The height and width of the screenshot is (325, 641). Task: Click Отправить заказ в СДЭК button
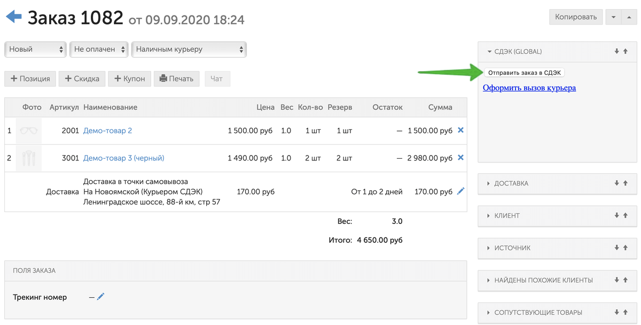point(525,73)
